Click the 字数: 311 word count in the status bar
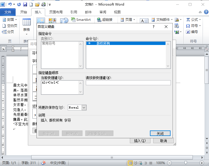 pos(28,163)
